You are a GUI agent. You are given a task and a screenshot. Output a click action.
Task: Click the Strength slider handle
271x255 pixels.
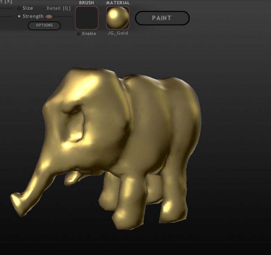pyautogui.click(x=49, y=16)
